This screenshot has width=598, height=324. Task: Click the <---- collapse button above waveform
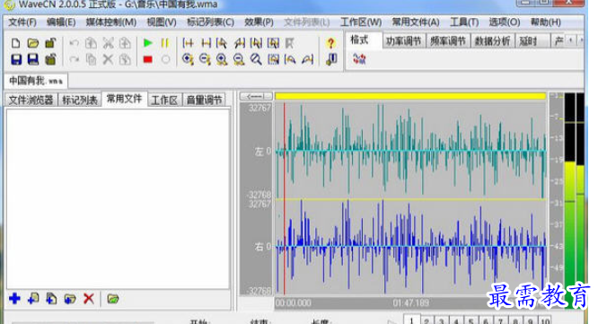tap(256, 96)
